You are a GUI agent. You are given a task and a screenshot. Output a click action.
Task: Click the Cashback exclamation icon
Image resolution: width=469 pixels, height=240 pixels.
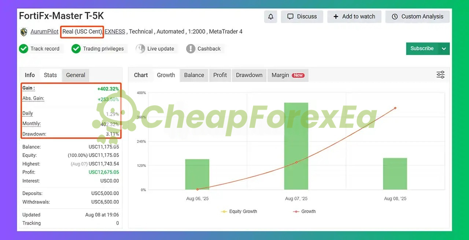pos(191,49)
